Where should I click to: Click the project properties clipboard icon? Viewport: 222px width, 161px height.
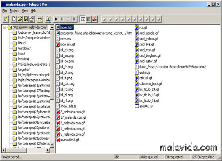click(x=32, y=19)
